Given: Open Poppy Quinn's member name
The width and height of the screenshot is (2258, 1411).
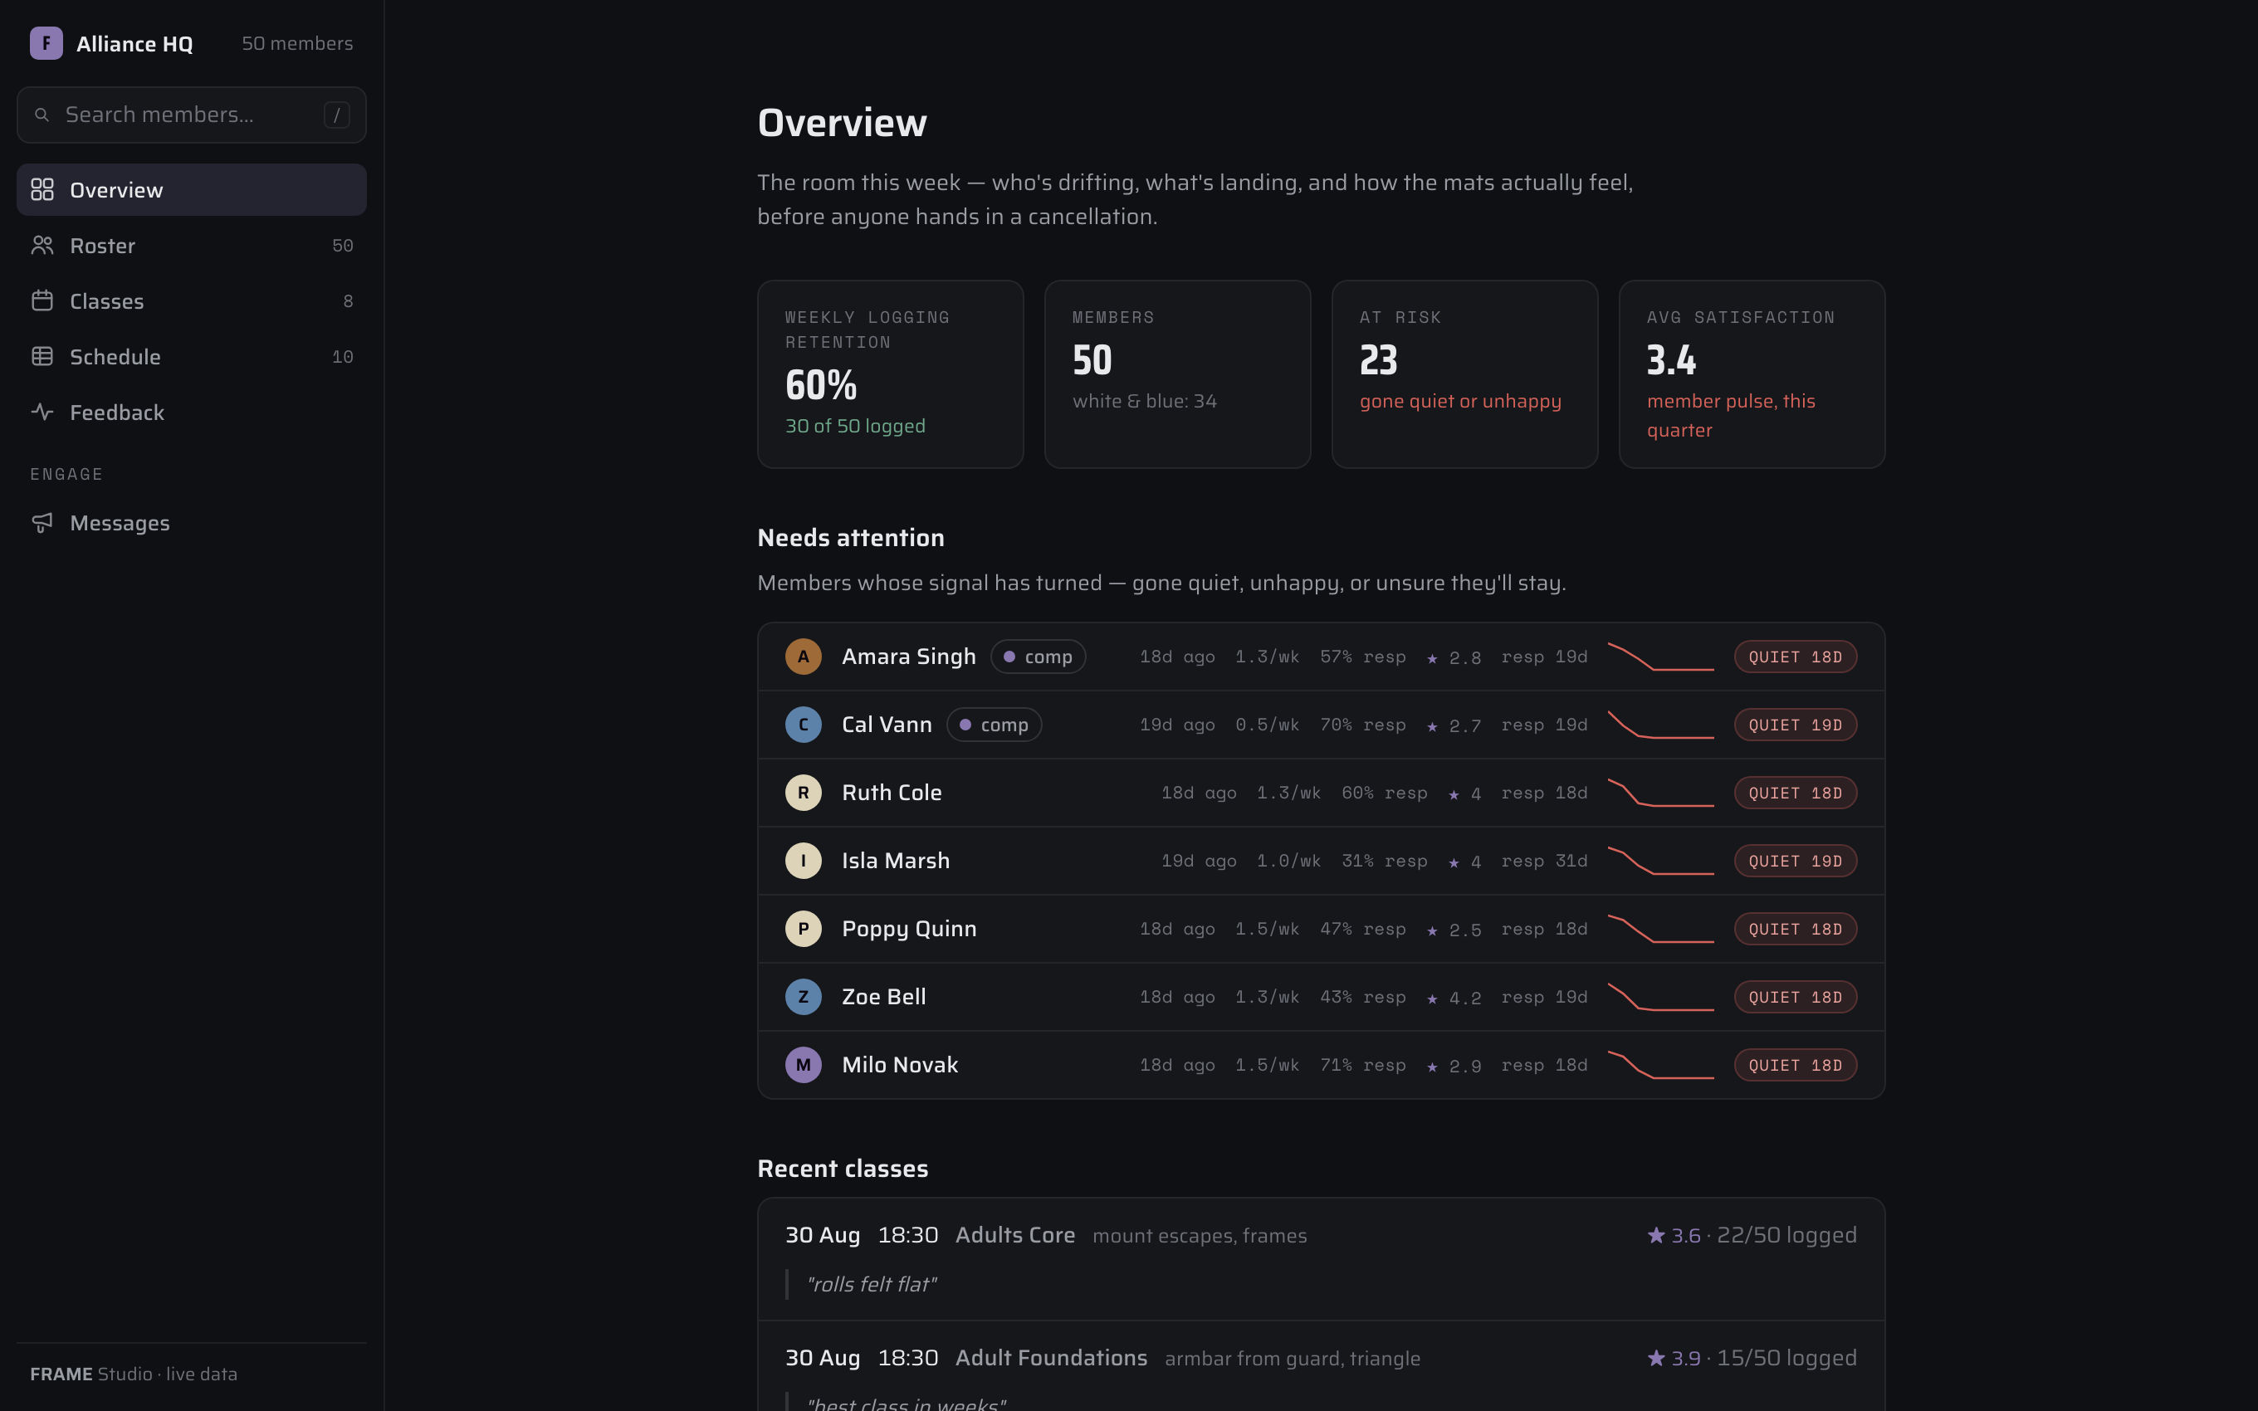Looking at the screenshot, I should pyautogui.click(x=909, y=929).
